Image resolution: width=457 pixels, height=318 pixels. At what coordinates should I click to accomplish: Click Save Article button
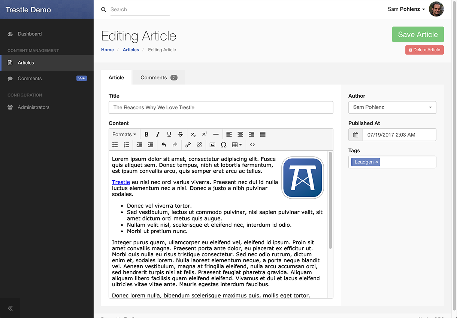click(x=418, y=34)
